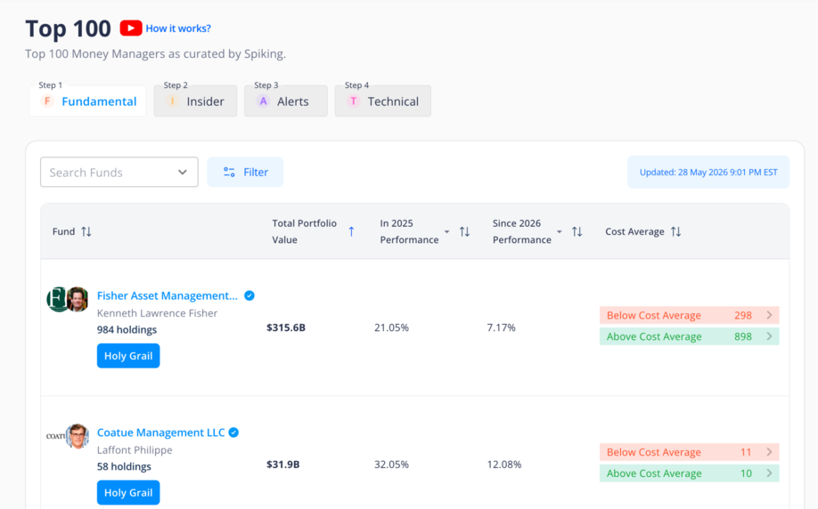Open In 2025 Performance dropdown caret
The height and width of the screenshot is (509, 818).
(446, 231)
